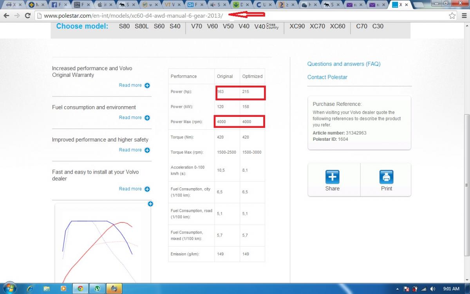Switch to the green download-arrow tab
The height and width of the screenshot is (294, 470).
(x=241, y=5)
